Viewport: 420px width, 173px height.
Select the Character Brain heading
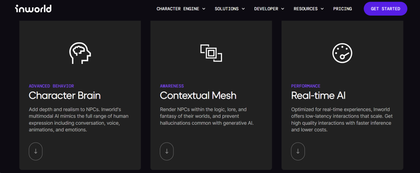pos(65,95)
